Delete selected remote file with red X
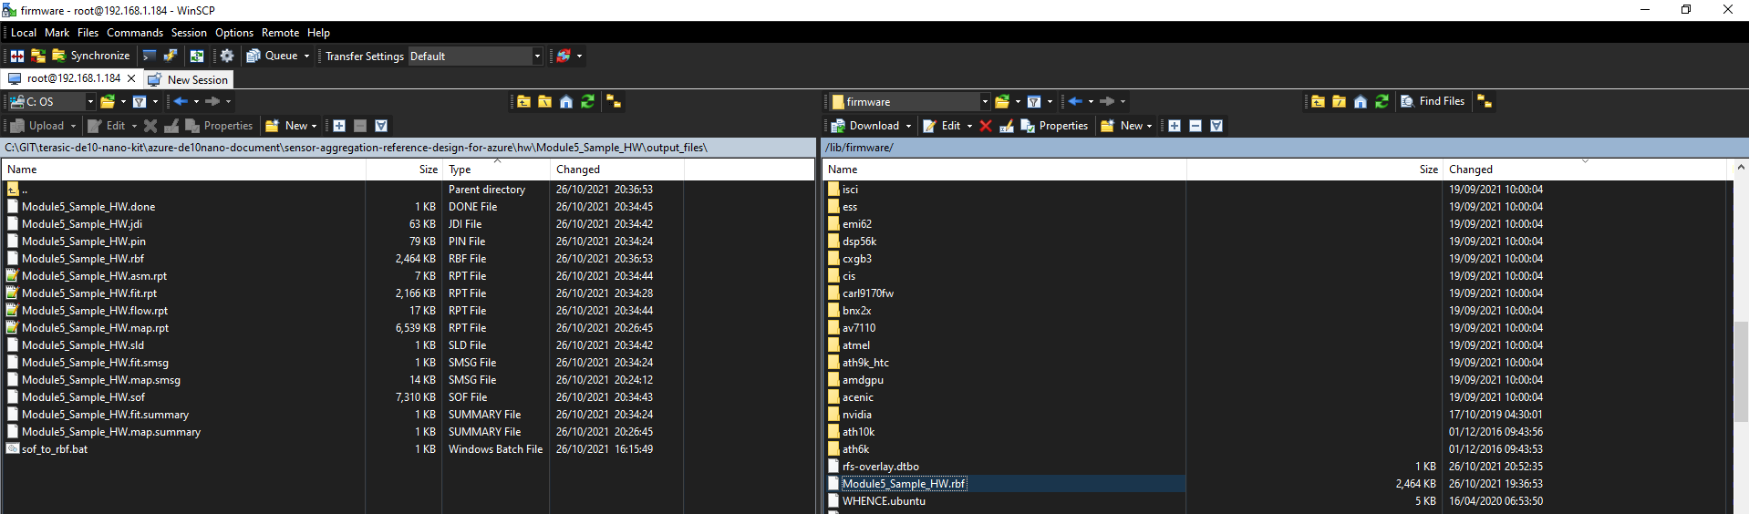The height and width of the screenshot is (514, 1749). pos(986,126)
